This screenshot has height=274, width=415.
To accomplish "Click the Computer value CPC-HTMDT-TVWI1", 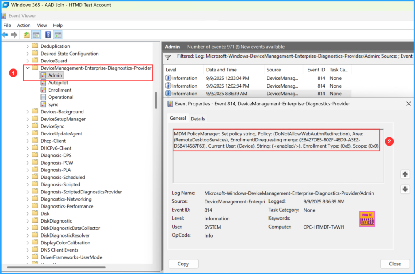I will 324,227.
